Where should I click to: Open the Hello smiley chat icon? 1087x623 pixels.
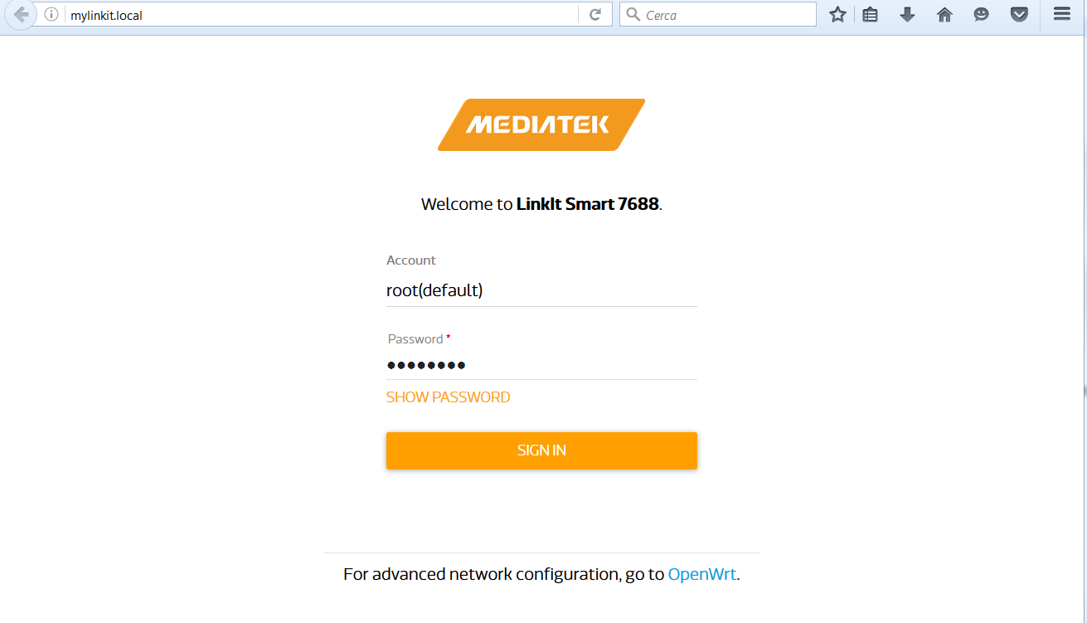pos(981,15)
